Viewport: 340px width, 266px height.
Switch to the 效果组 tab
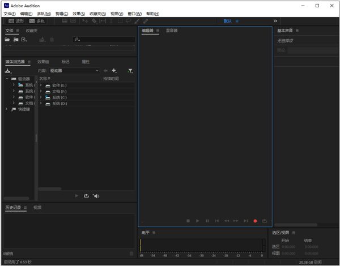(43, 62)
